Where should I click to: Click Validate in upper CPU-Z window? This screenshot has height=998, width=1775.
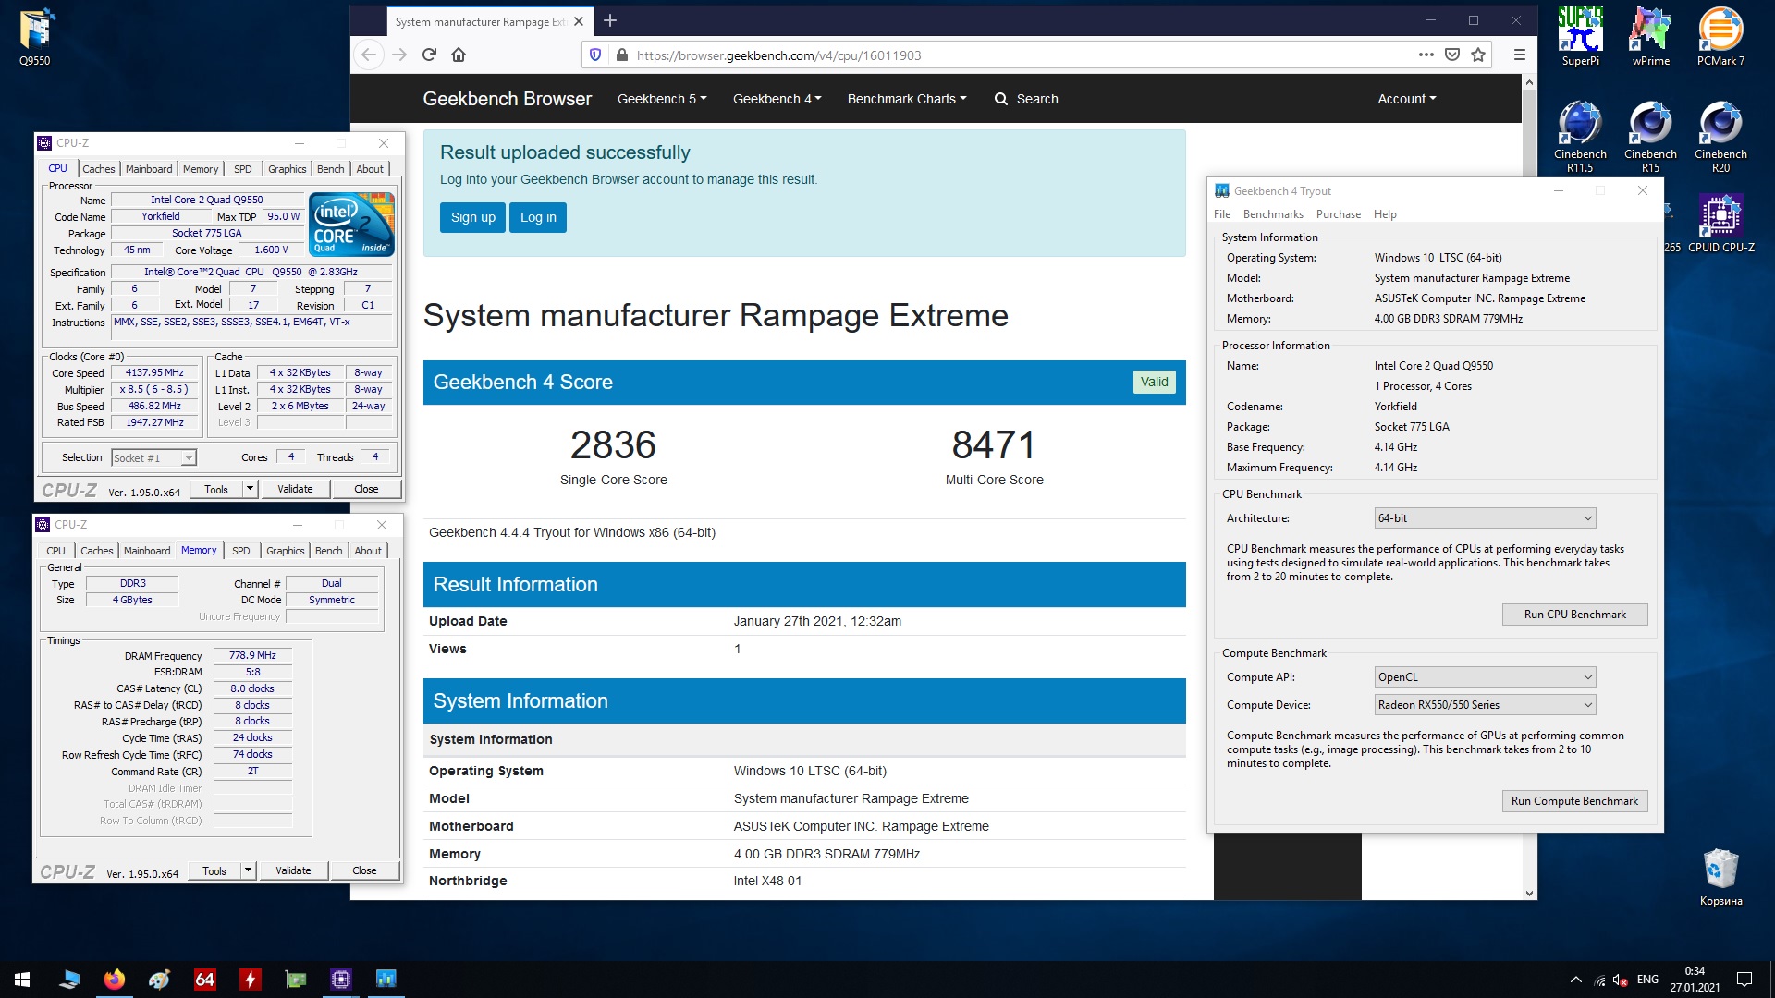point(295,489)
